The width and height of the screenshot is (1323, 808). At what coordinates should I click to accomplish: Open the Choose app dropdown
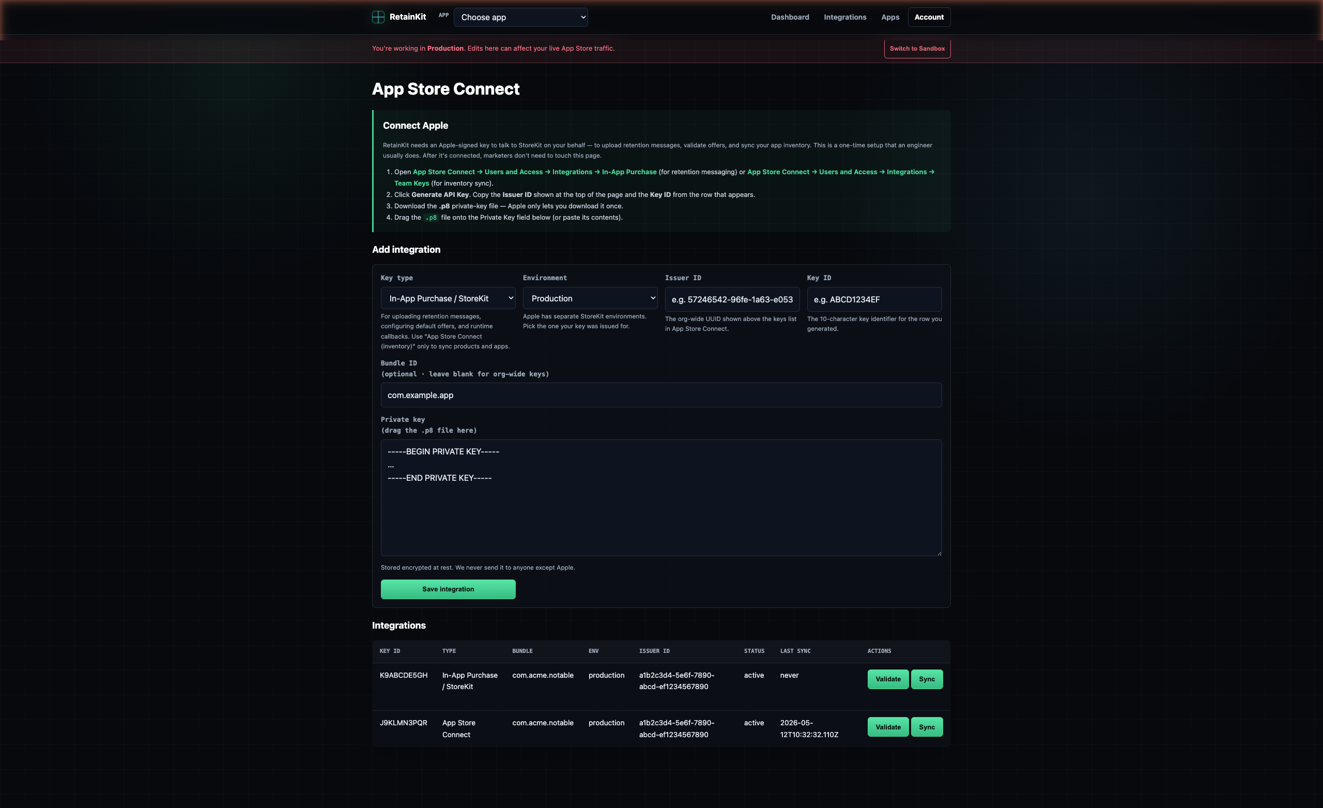pos(520,17)
